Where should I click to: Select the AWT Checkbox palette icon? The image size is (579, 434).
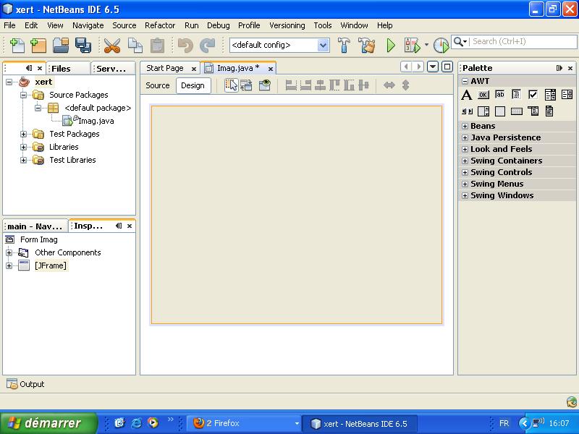(x=533, y=95)
